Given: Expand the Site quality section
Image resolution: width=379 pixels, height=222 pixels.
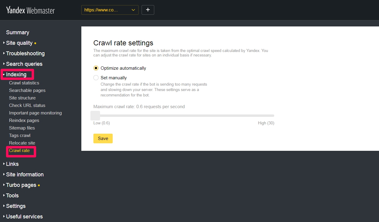Looking at the screenshot, I should 19,43.
